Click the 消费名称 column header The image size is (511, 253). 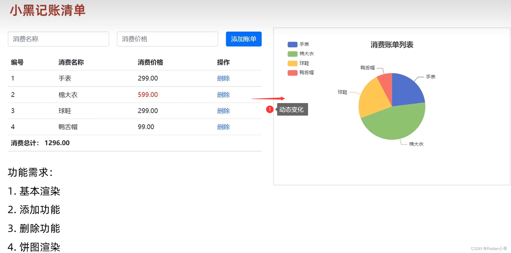pyautogui.click(x=71, y=62)
